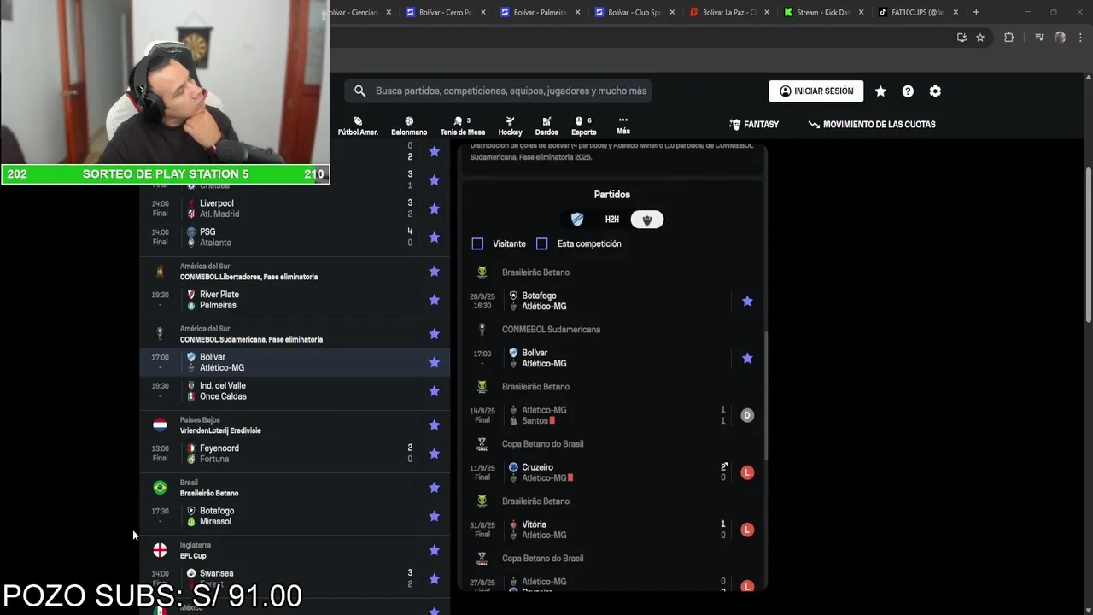Switch to FAT10CLIPS TikTok browser tab
Viewport: 1093px width, 615px height.
point(917,12)
